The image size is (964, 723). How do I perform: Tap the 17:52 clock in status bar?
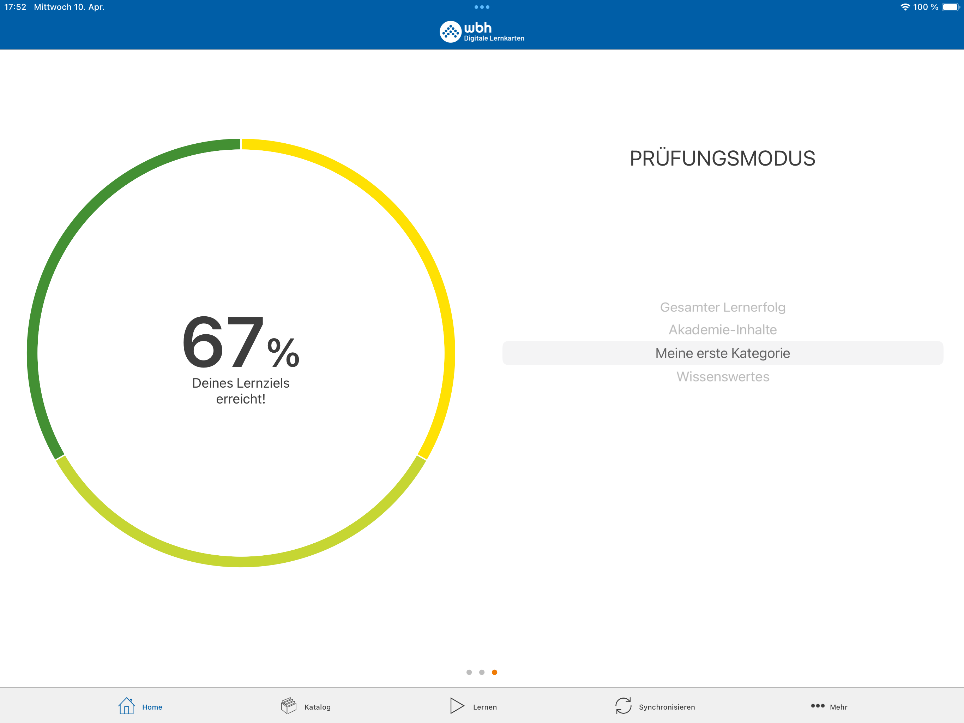point(15,7)
